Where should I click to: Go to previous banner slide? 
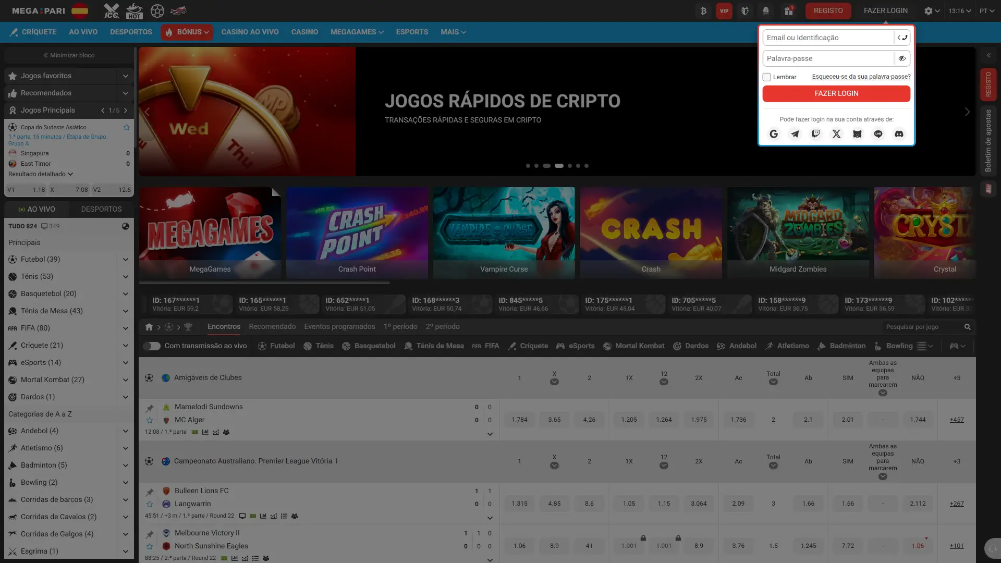pos(147,112)
